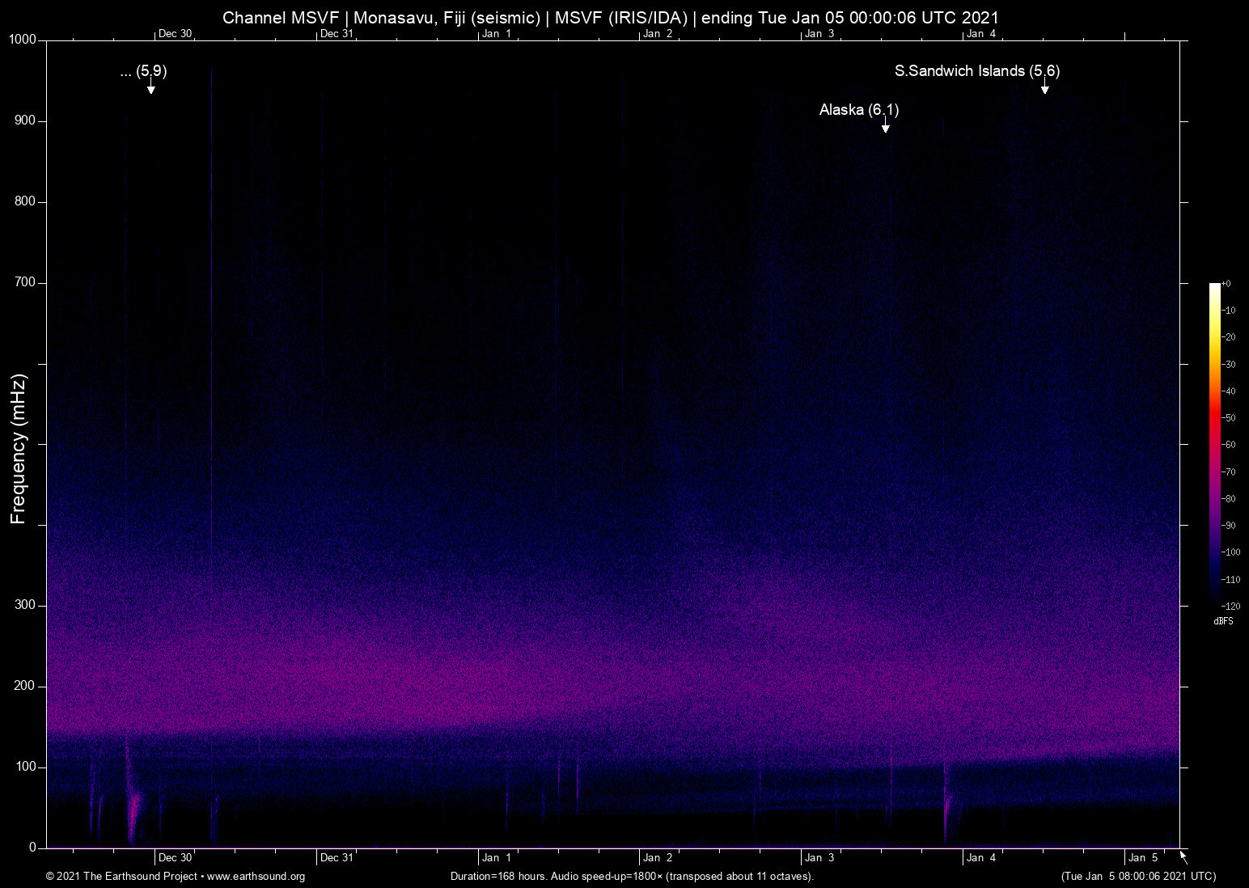This screenshot has width=1249, height=888.
Task: Click 'Jan 5' on the bottom time axis
Action: (x=1144, y=858)
